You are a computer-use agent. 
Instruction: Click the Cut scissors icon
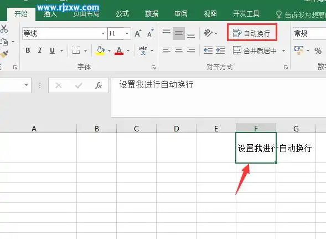[x=4, y=29]
